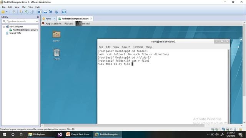The image size is (246, 138).
Task: Close the Home tab
Action: [x=55, y=19]
